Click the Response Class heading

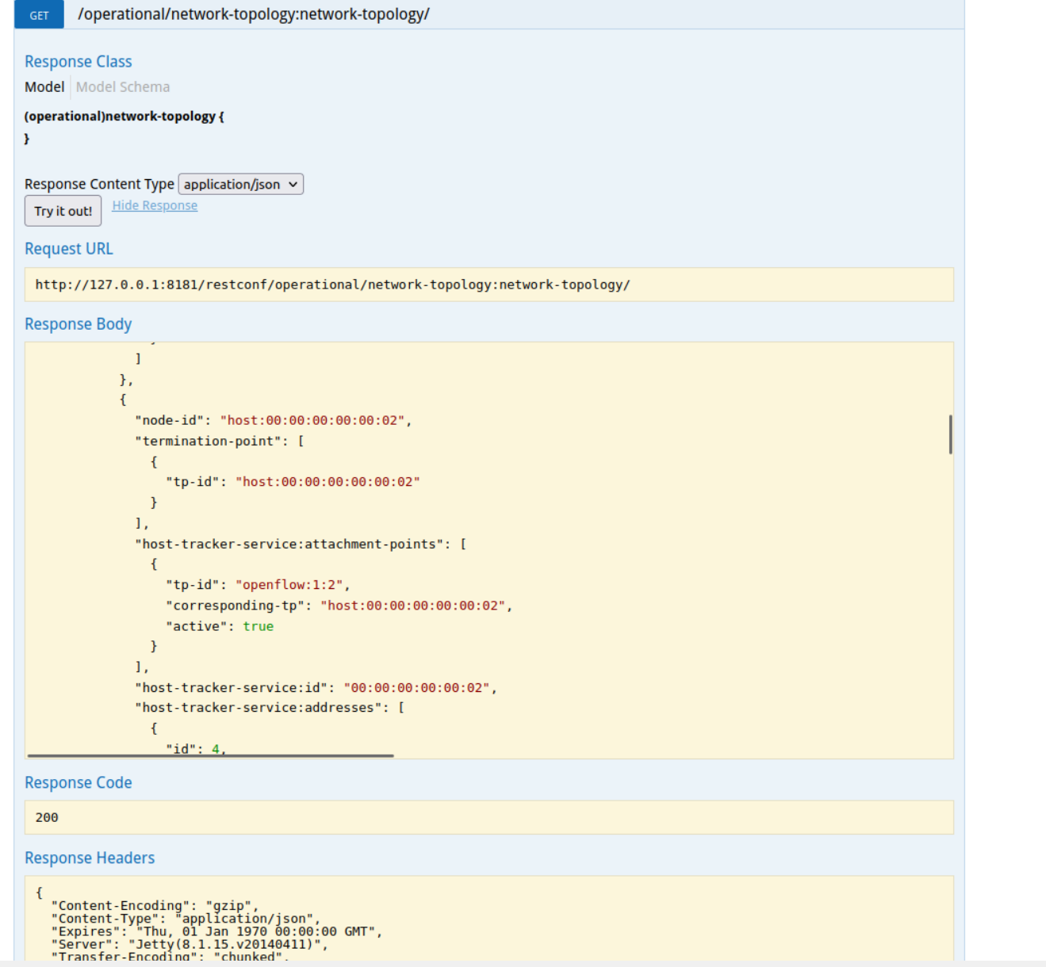[x=78, y=62]
